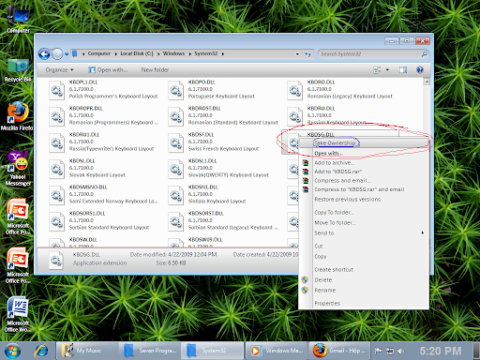Switch to Windows Media Player taskbar button
480x360 pixels.
pyautogui.click(x=277, y=351)
